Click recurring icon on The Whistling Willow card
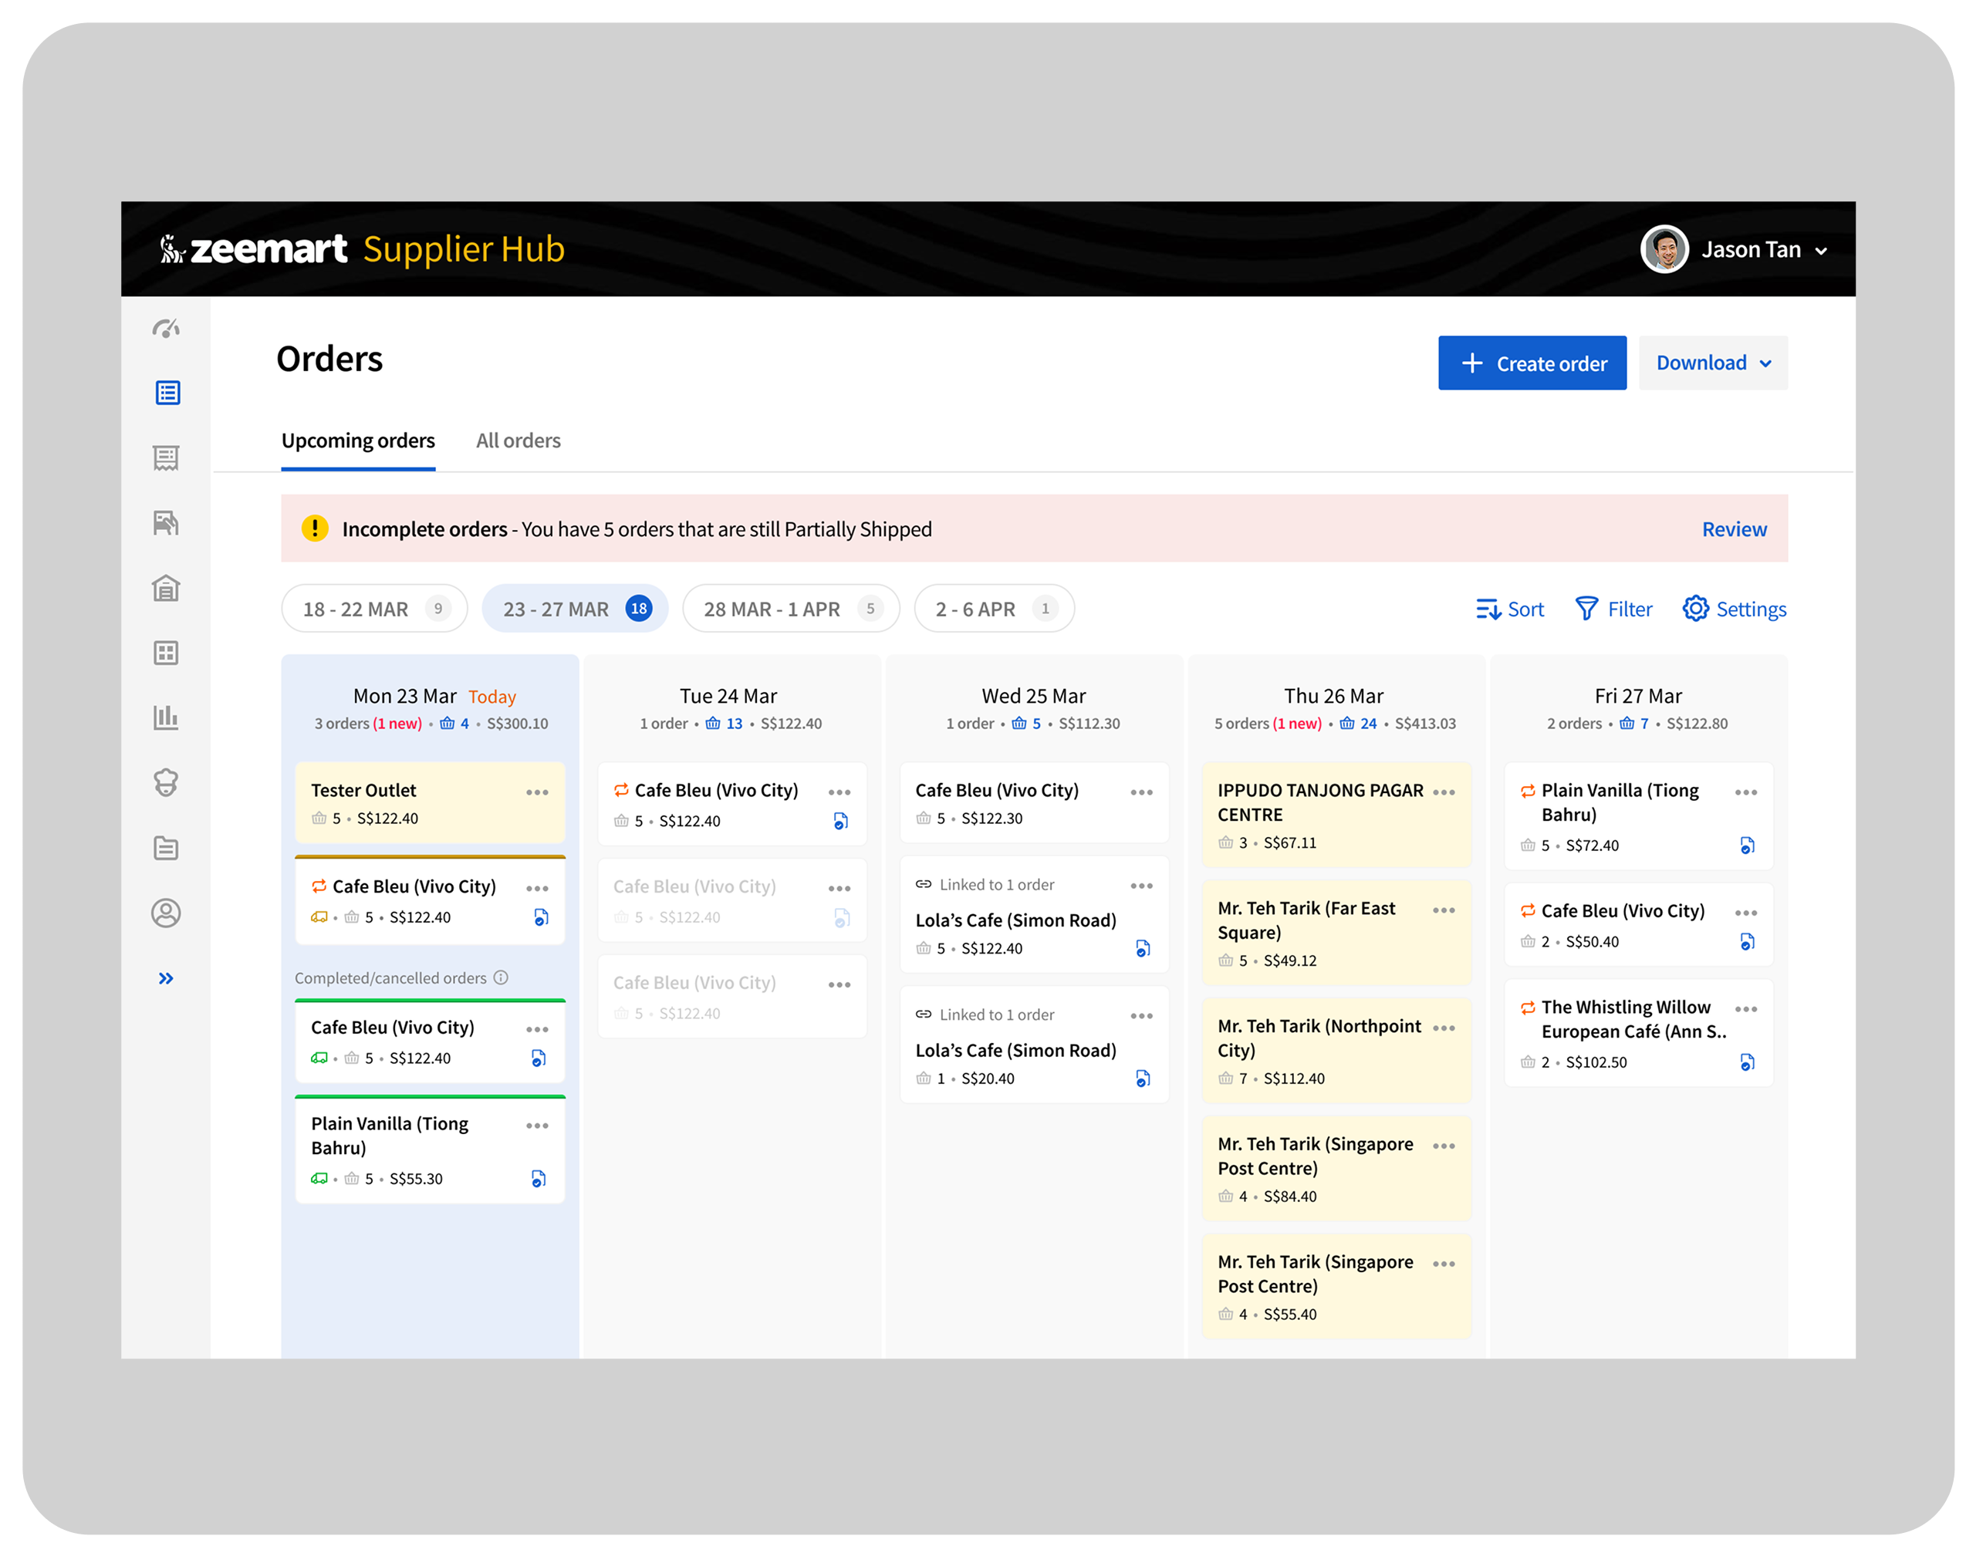Screen dimensions: 1983x1563 (1527, 1008)
